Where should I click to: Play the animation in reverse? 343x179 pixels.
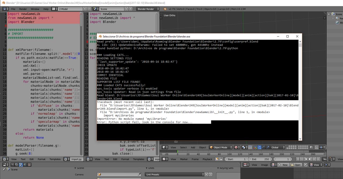pos(306,159)
